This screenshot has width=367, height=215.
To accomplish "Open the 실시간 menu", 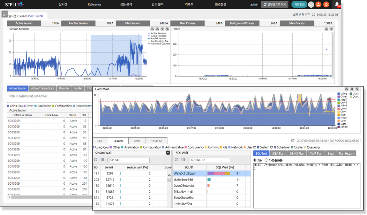I will click(x=63, y=4).
